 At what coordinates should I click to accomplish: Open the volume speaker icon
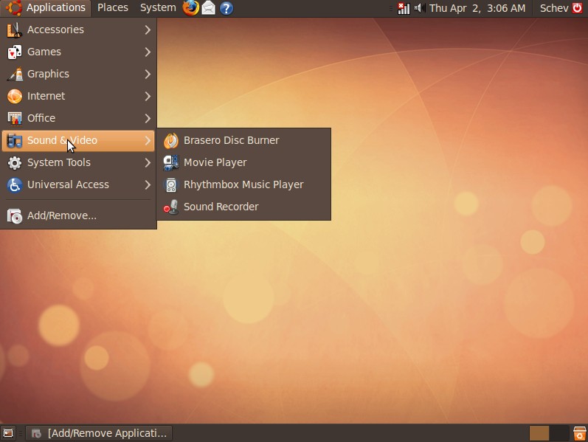[x=420, y=8]
